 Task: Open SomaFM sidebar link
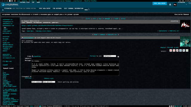(x=5, y=65)
